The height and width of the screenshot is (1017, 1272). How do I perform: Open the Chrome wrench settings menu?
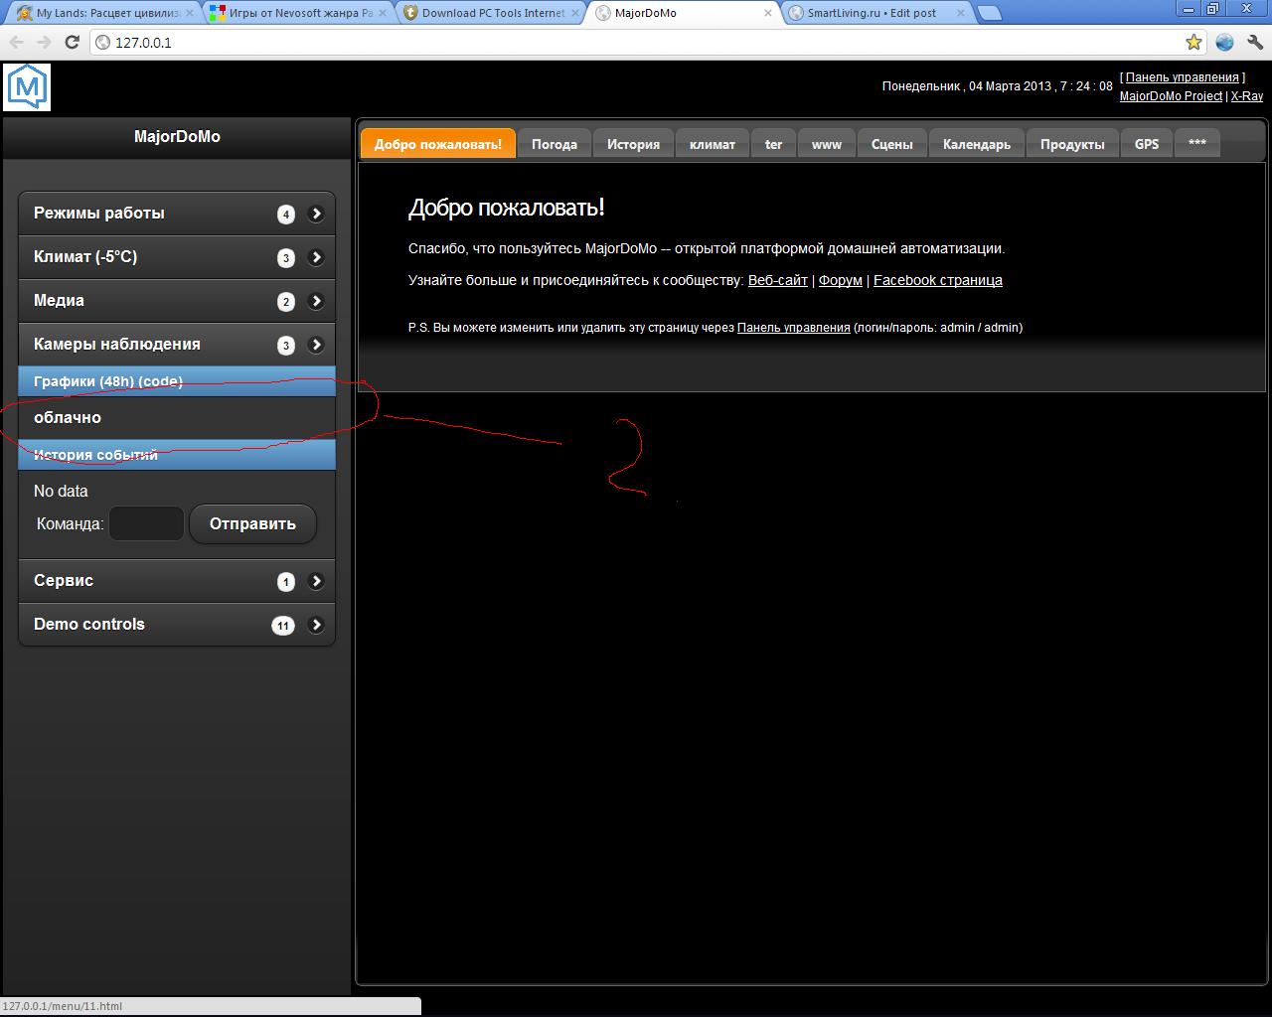pos(1254,43)
